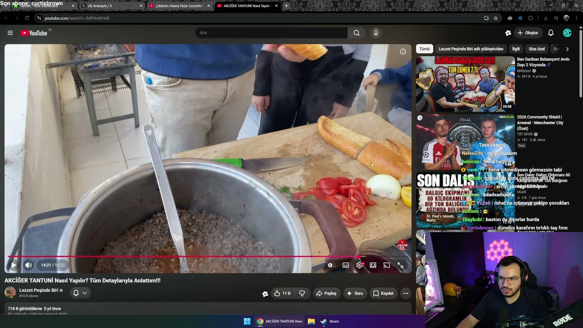
Task: Open a new browser tab
Action: coord(286,6)
